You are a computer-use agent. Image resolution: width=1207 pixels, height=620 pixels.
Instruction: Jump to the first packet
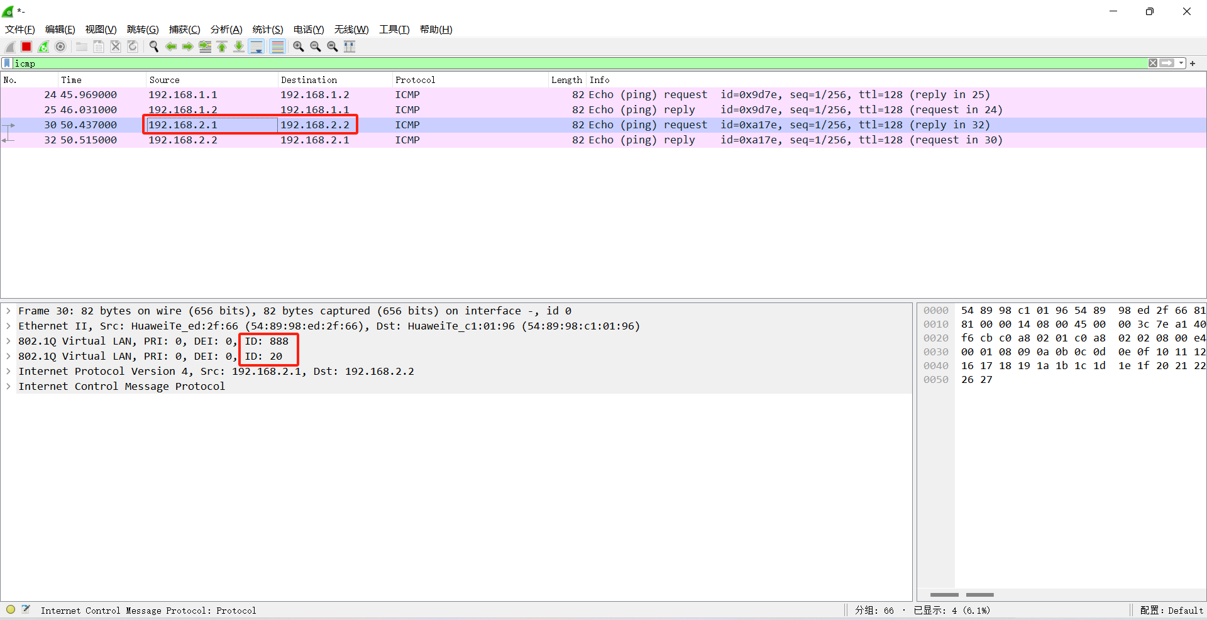(222, 47)
